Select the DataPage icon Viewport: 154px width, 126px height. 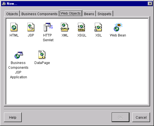[x=42, y=55]
